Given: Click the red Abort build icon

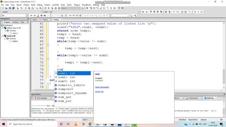Looking at the screenshot, I should tap(59, 8).
